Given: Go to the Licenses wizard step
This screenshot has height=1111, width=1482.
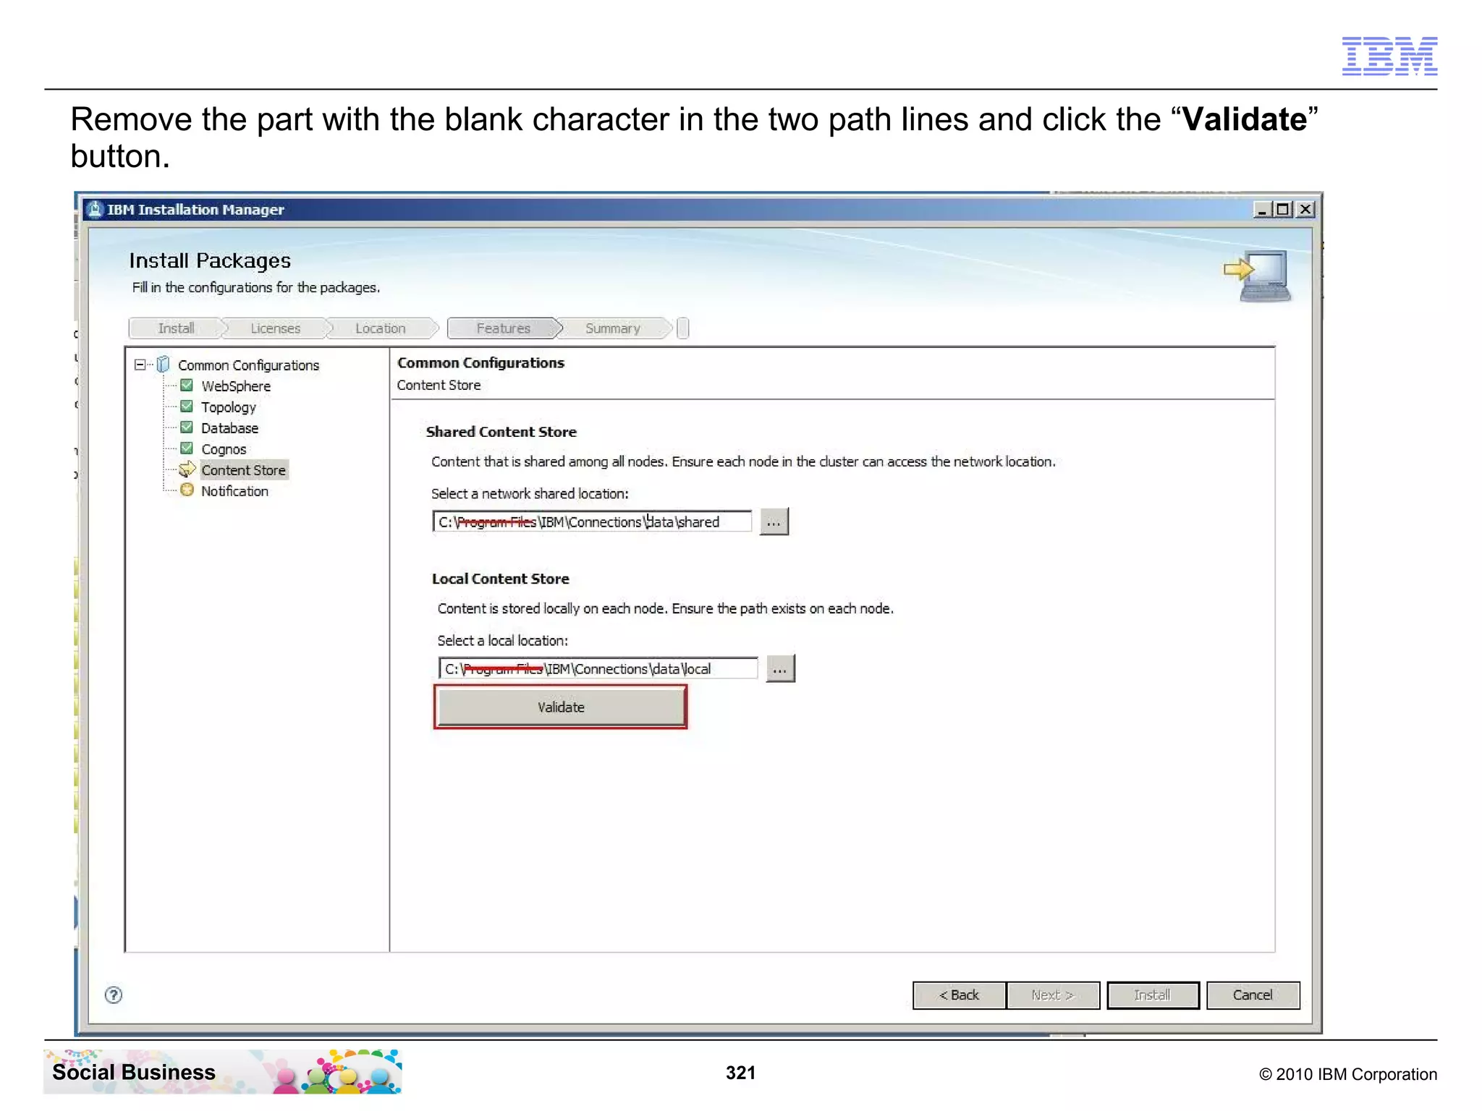Looking at the screenshot, I should click(x=275, y=328).
